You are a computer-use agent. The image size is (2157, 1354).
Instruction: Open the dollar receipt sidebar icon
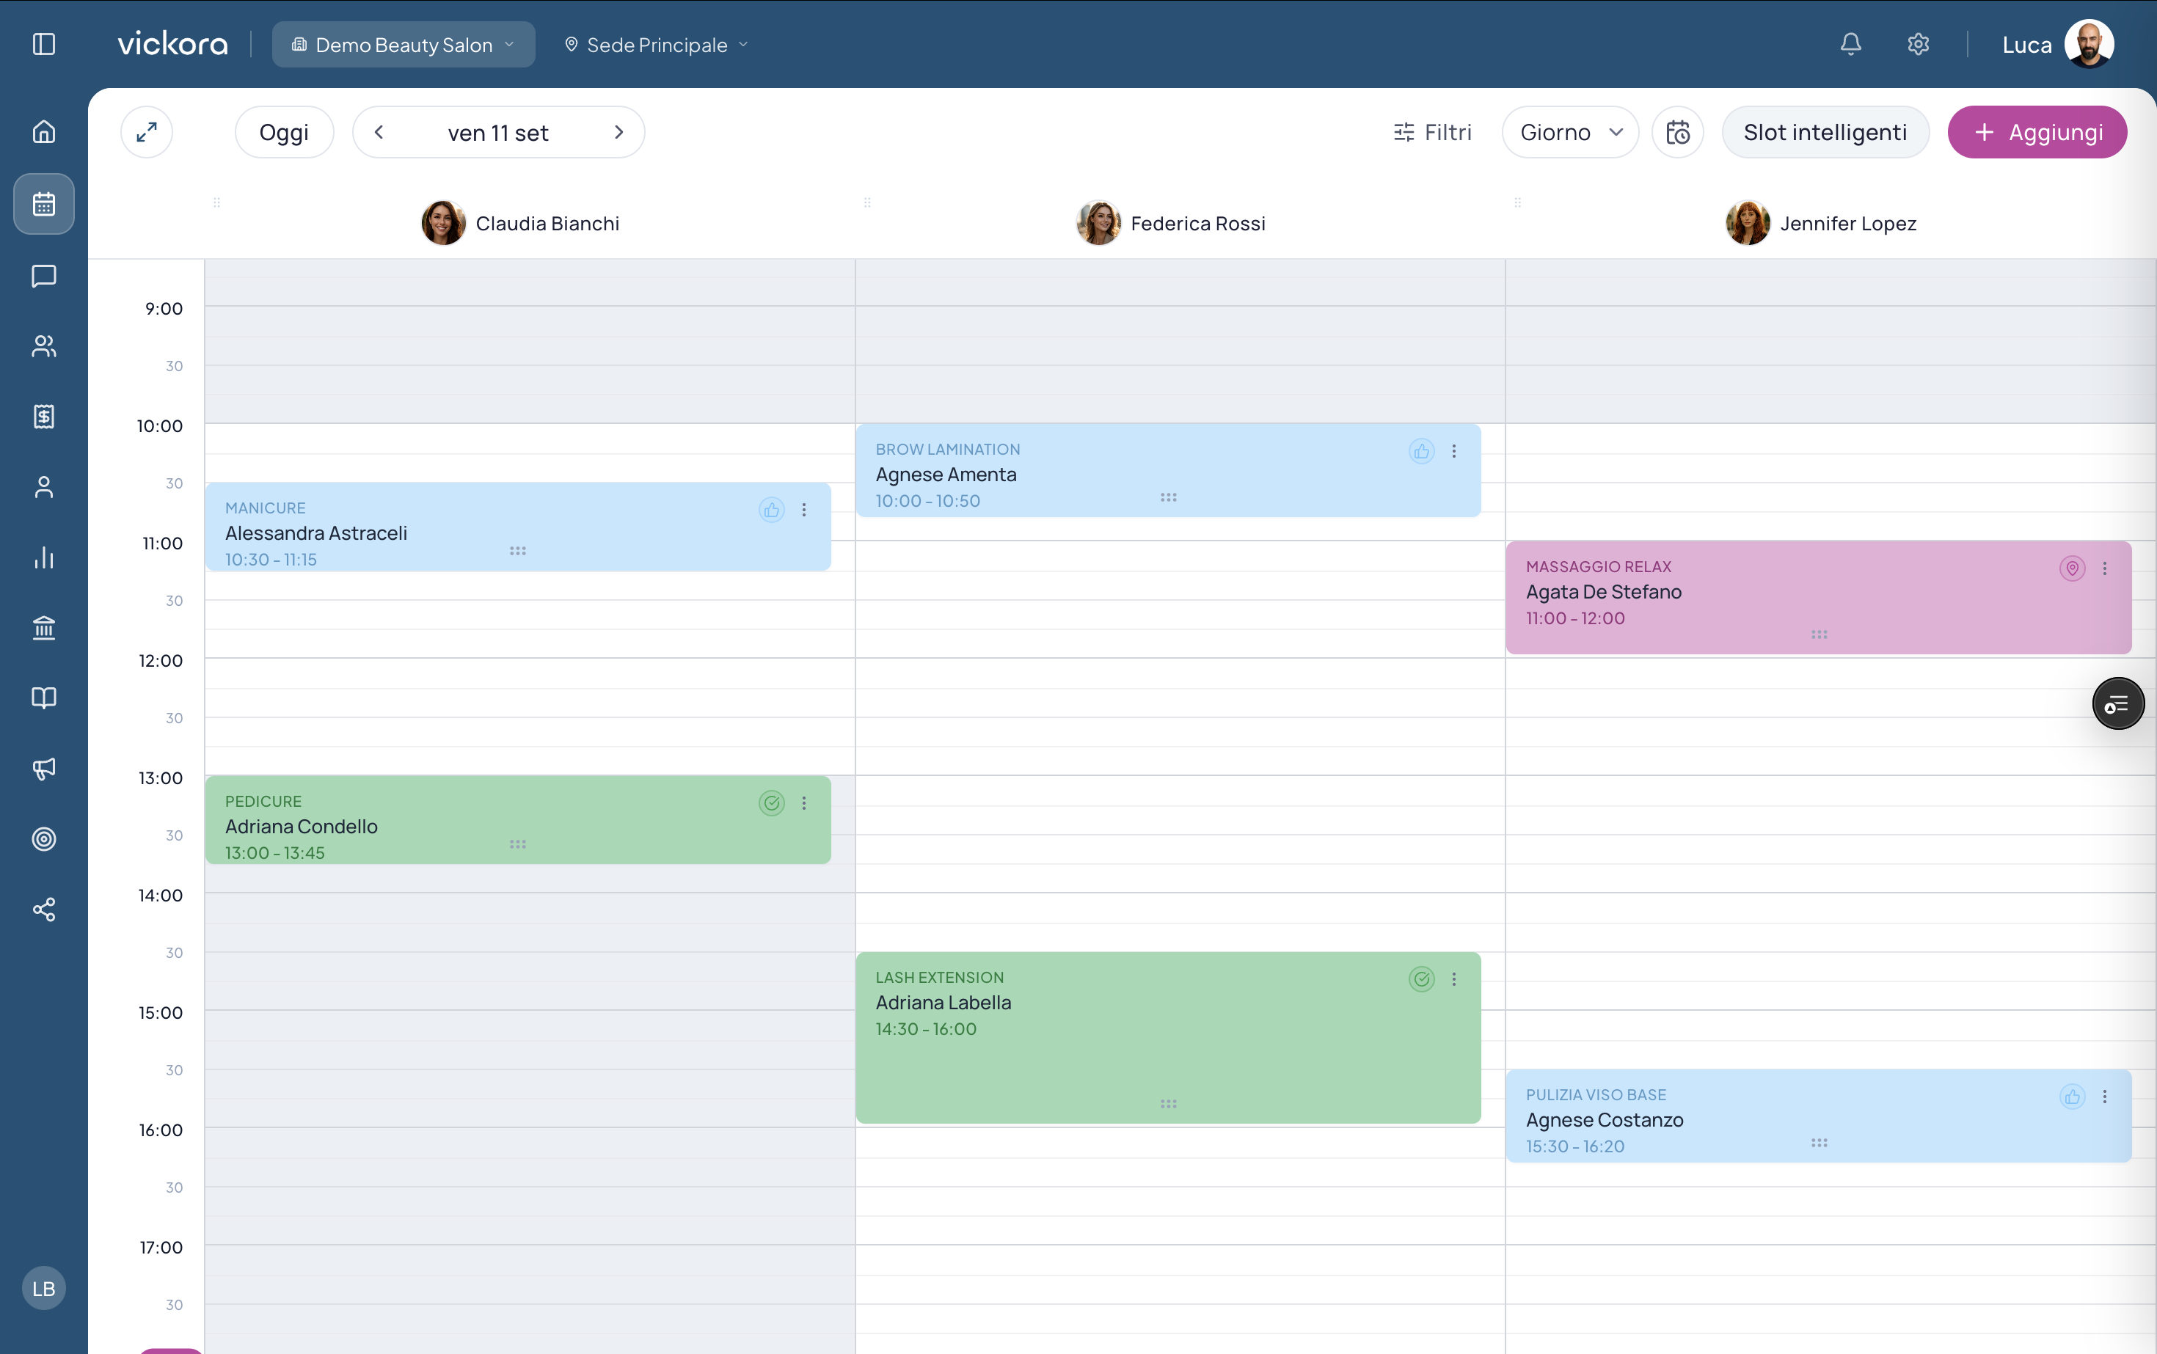click(44, 417)
